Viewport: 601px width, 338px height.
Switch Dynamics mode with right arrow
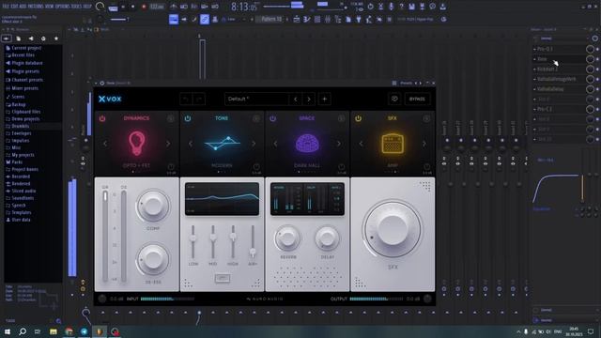[168, 144]
